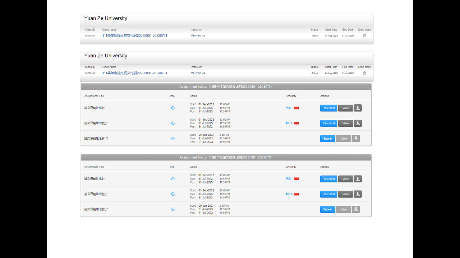Click the lower Assignment Inbox title bar

(x=226, y=158)
